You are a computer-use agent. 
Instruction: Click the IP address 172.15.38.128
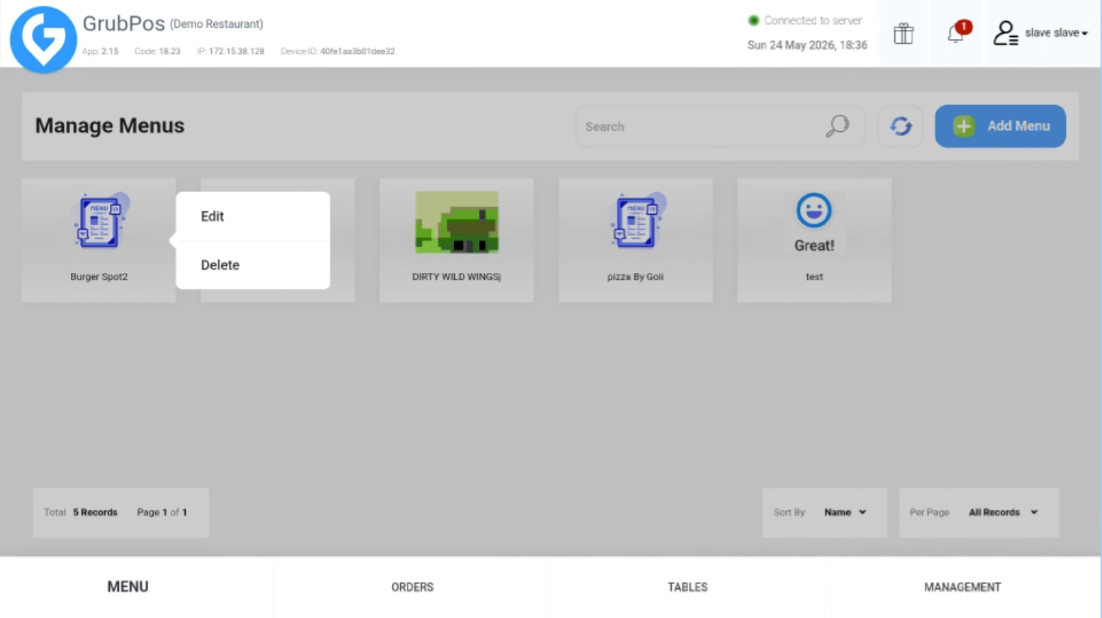click(x=236, y=52)
